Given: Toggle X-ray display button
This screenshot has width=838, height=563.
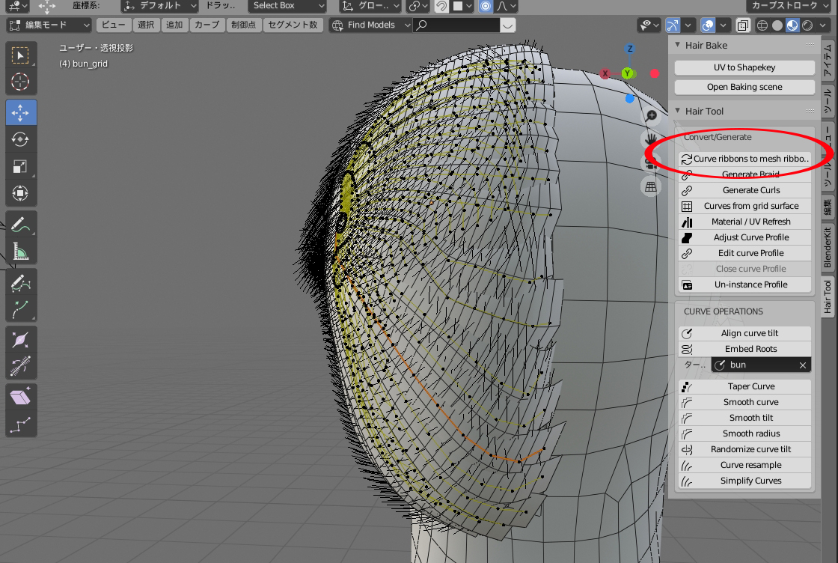Looking at the screenshot, I should coord(743,25).
